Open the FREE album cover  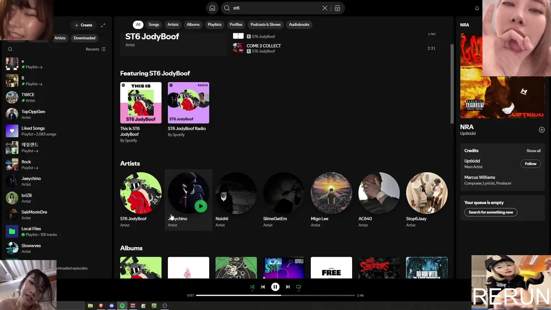pyautogui.click(x=331, y=268)
